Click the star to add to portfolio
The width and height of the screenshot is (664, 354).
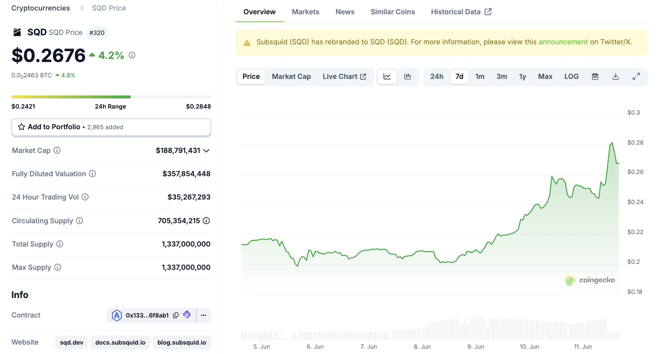(21, 127)
